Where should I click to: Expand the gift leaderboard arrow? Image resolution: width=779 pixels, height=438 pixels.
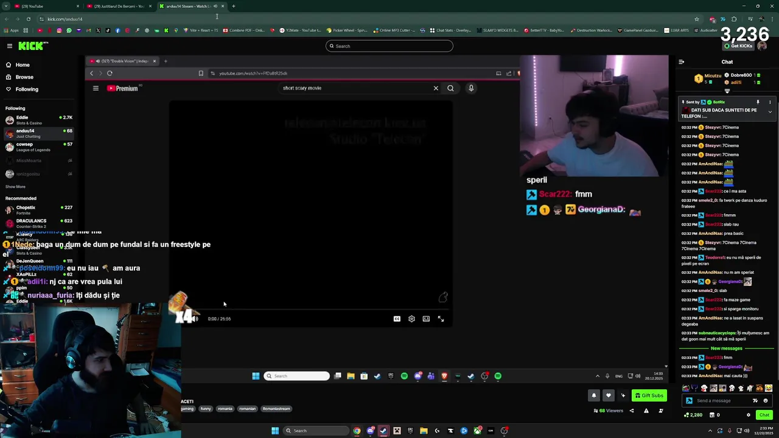[727, 91]
